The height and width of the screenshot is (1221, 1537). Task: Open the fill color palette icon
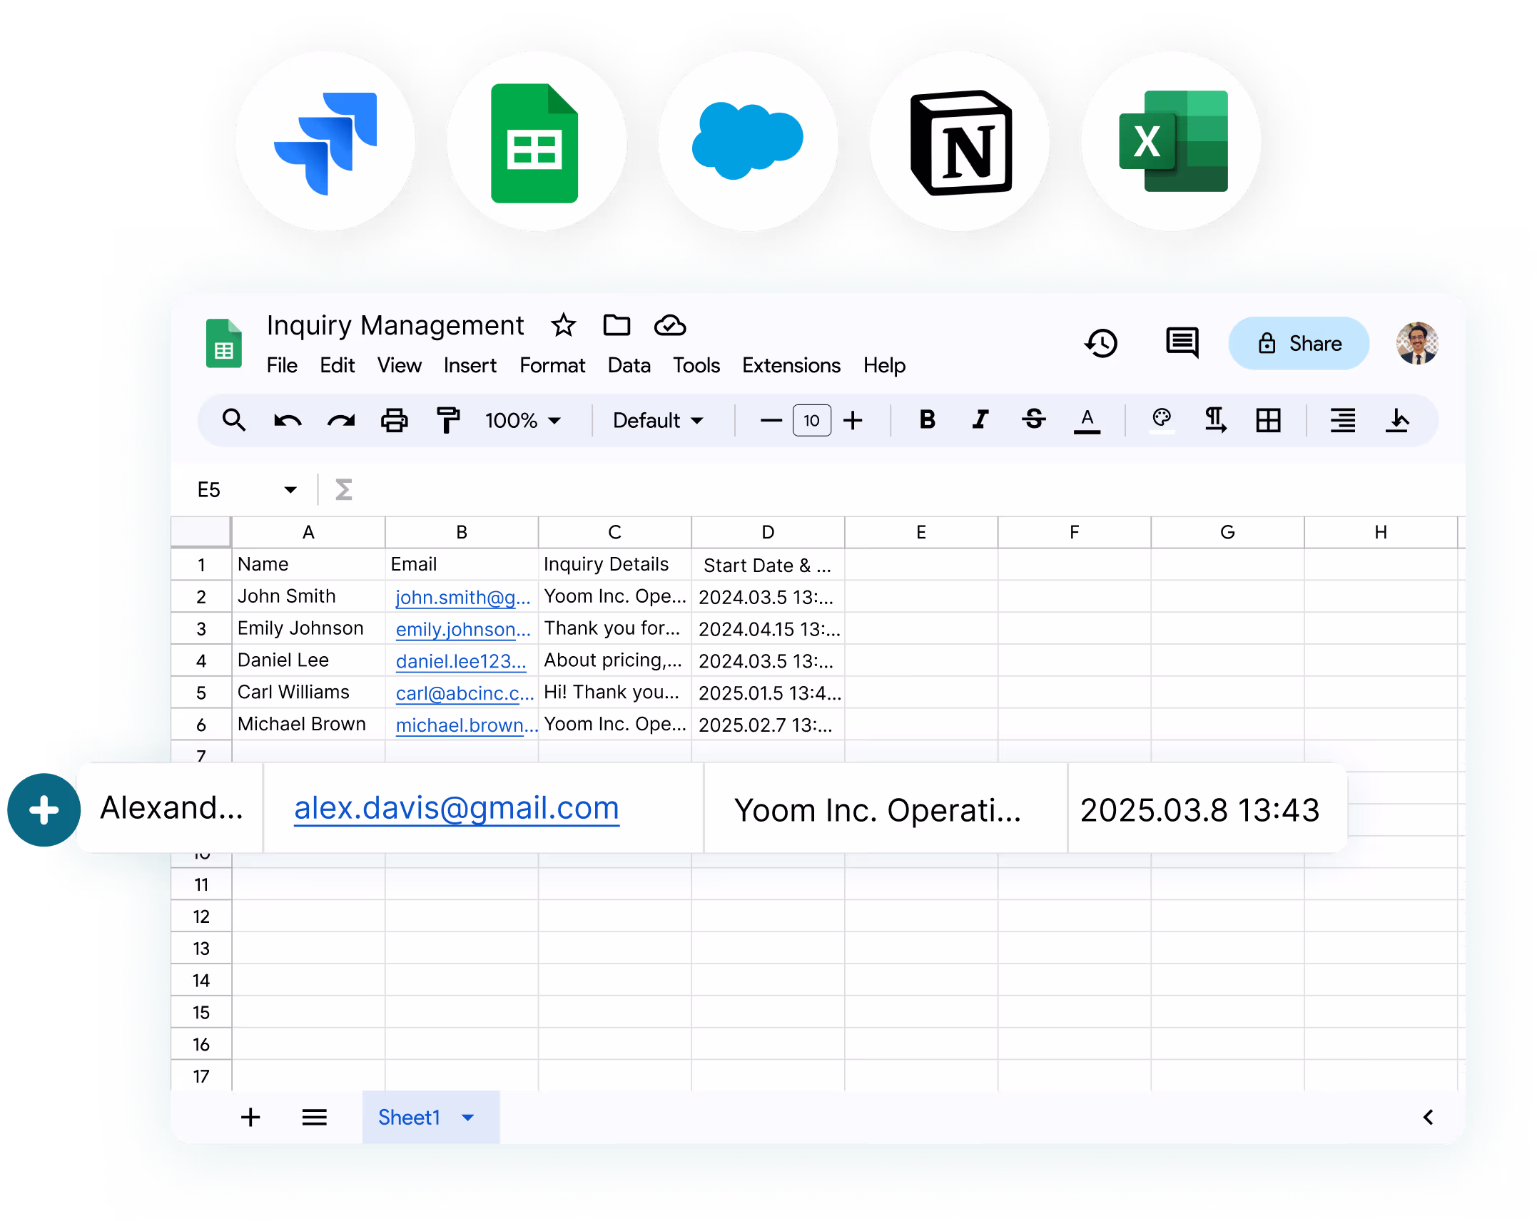1161,419
